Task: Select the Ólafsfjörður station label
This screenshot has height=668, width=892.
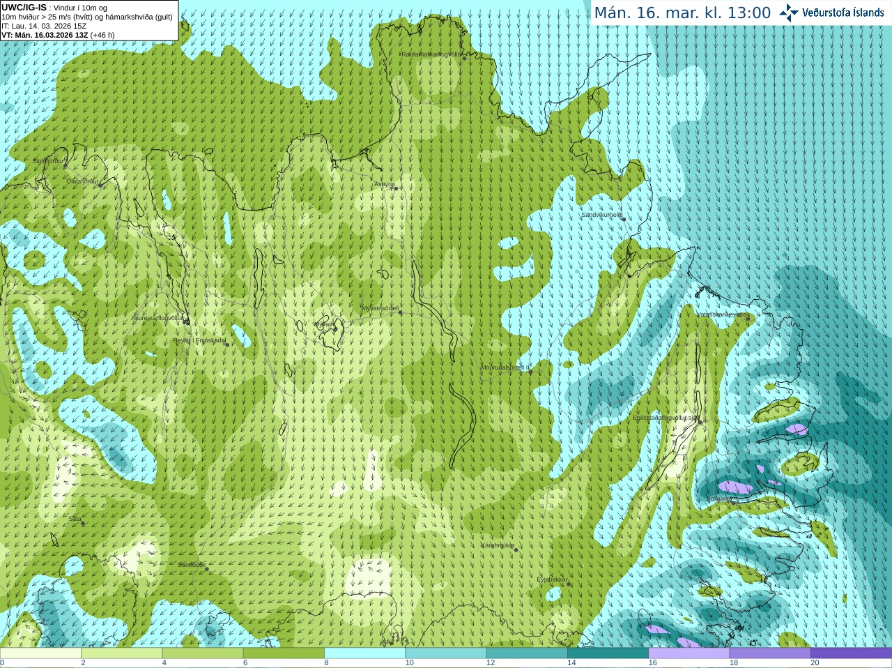Action: pos(82,181)
